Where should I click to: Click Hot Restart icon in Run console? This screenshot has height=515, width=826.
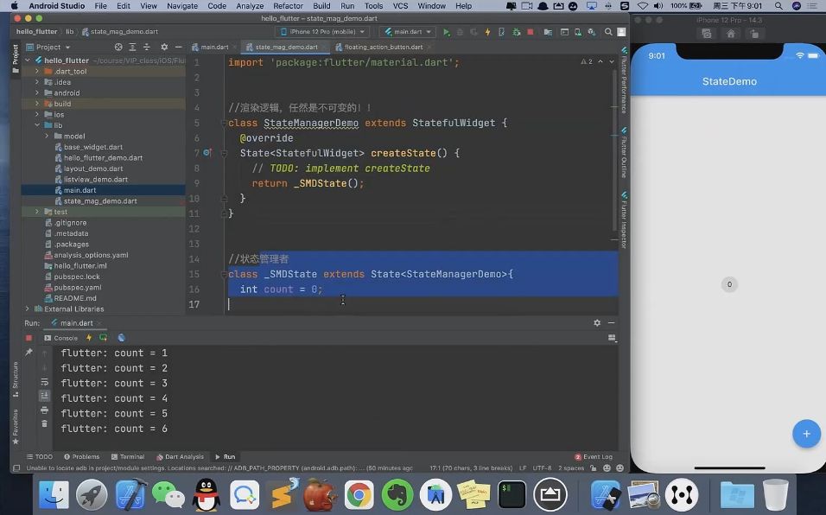point(104,338)
